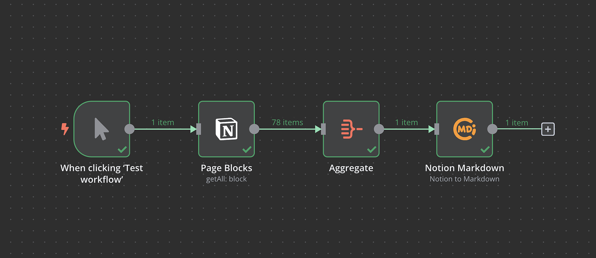
Task: Click the checkmark on the Notion Markdown node
Action: (x=485, y=150)
